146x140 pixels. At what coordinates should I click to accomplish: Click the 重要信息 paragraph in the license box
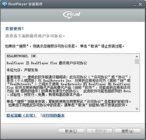(69, 86)
